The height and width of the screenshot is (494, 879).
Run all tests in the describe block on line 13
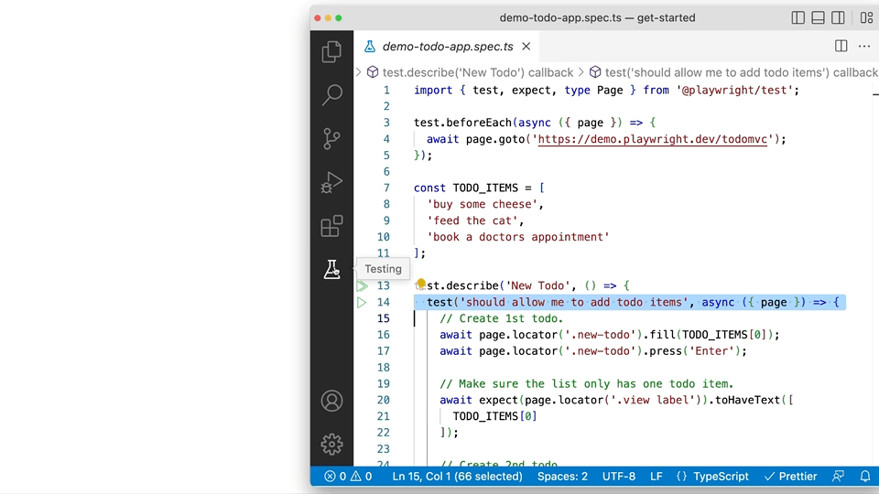coord(362,286)
